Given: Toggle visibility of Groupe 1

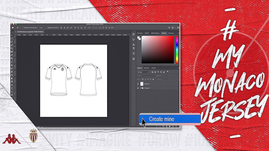Looking at the screenshot, I should pos(138,88).
